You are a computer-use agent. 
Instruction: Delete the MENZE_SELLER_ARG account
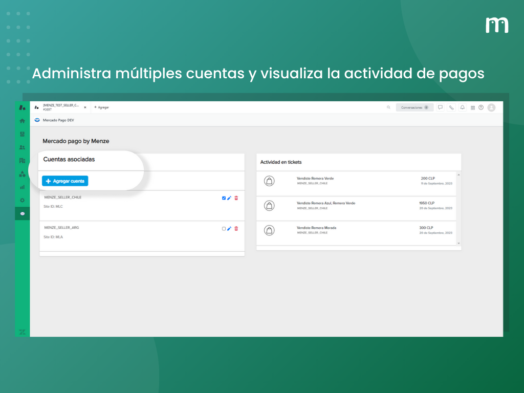coord(236,229)
